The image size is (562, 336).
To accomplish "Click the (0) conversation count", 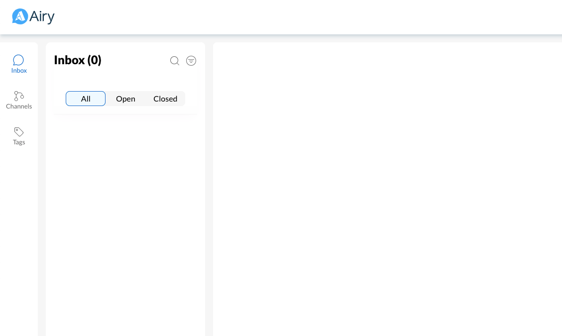I will 95,60.
